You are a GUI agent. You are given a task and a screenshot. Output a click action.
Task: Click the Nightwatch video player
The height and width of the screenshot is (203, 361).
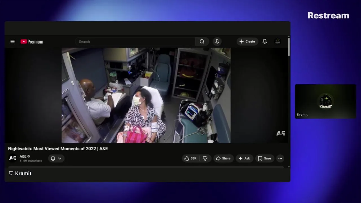pos(146,95)
